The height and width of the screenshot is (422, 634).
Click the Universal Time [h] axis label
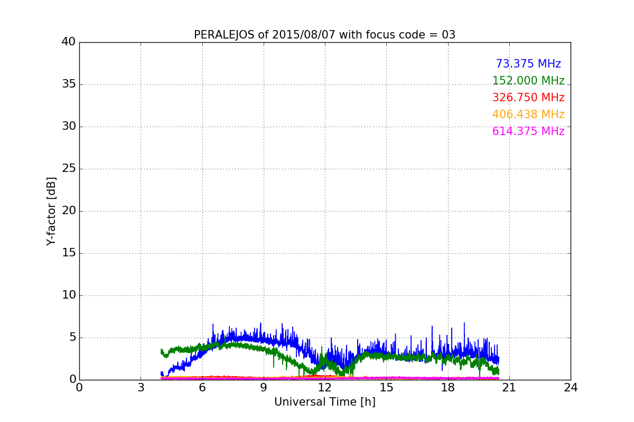(x=324, y=402)
